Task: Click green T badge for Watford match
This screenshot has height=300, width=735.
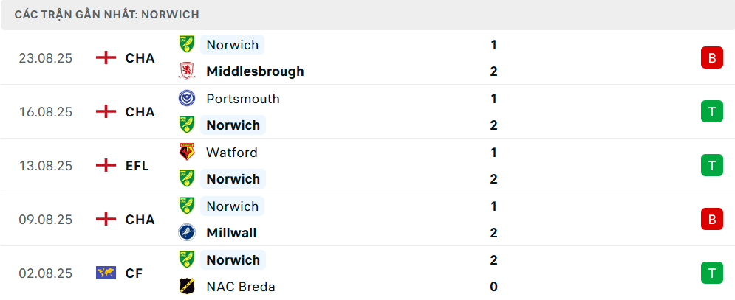Action: (x=712, y=166)
